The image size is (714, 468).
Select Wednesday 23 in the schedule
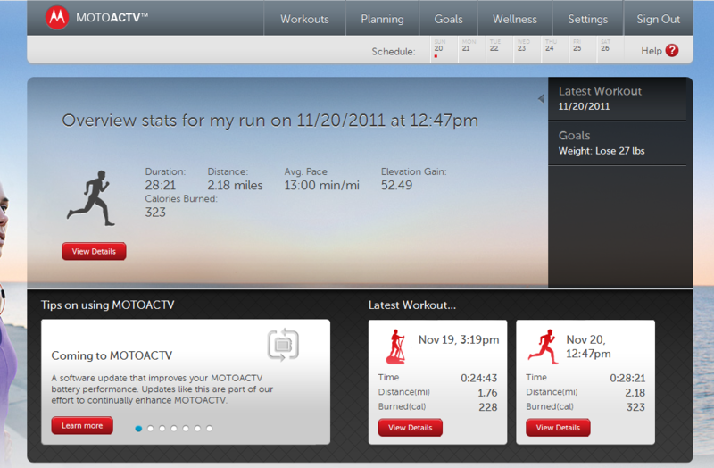click(527, 49)
